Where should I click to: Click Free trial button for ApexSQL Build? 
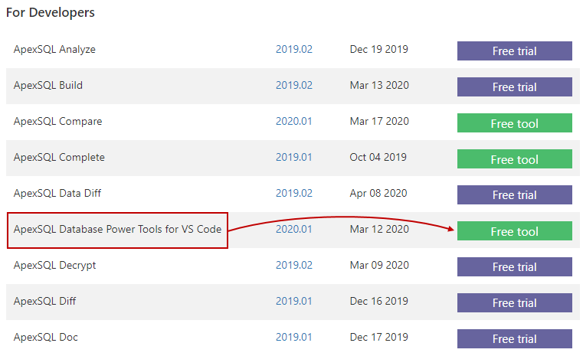pos(514,87)
